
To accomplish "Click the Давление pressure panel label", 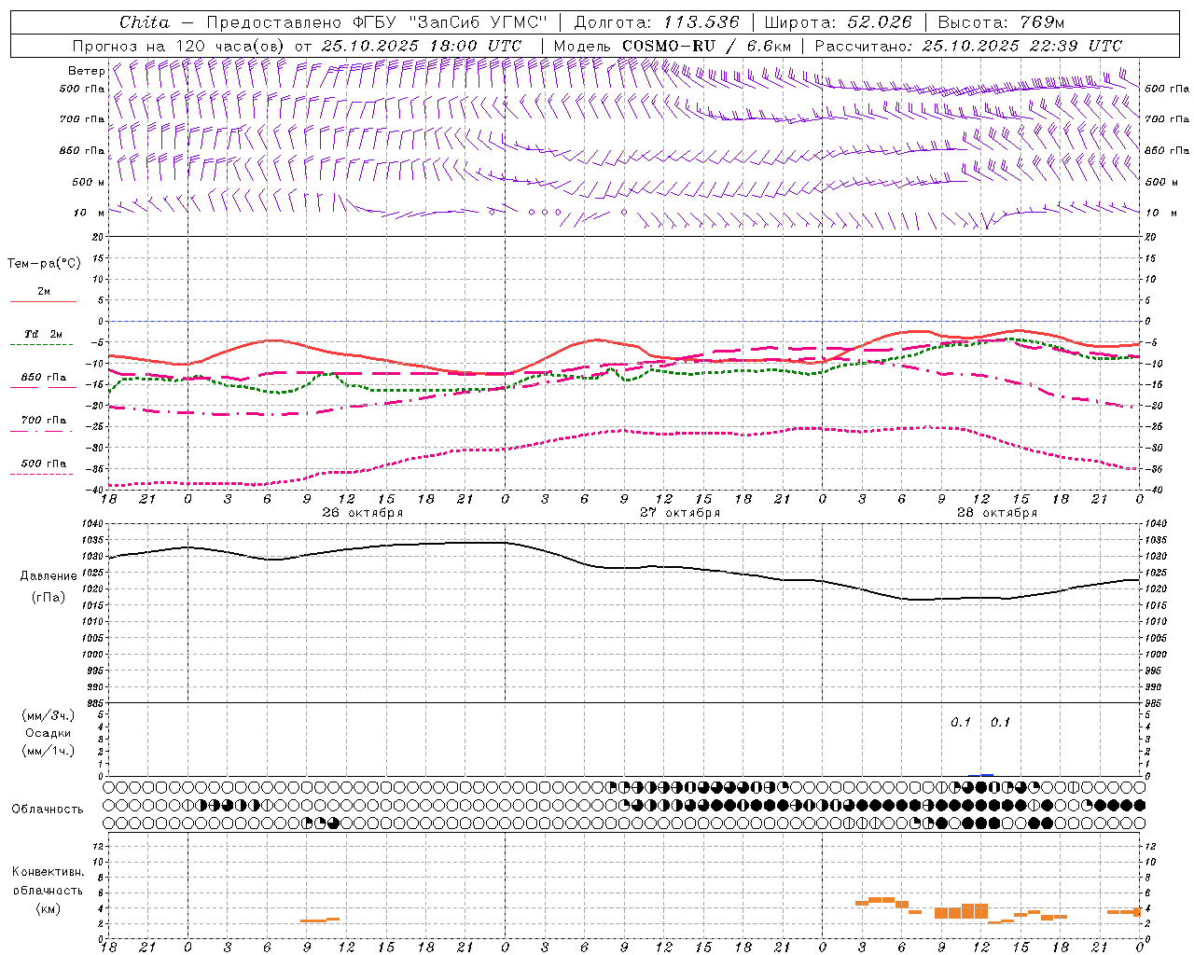I will tap(49, 575).
